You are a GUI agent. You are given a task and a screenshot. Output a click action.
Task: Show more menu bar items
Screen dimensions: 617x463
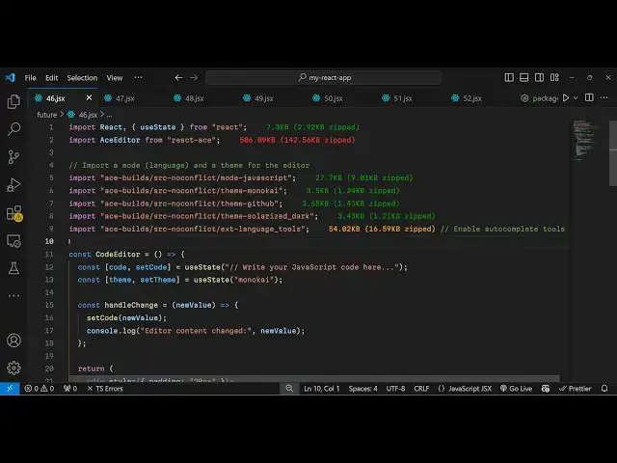coord(138,77)
